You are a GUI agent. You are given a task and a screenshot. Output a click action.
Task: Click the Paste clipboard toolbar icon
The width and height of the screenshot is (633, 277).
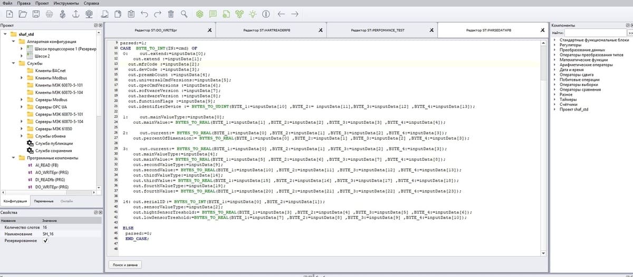point(131,14)
